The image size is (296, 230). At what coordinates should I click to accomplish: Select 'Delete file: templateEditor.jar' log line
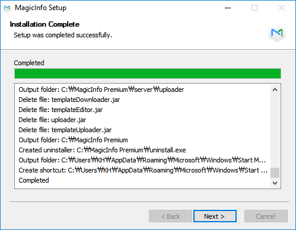click(61, 110)
